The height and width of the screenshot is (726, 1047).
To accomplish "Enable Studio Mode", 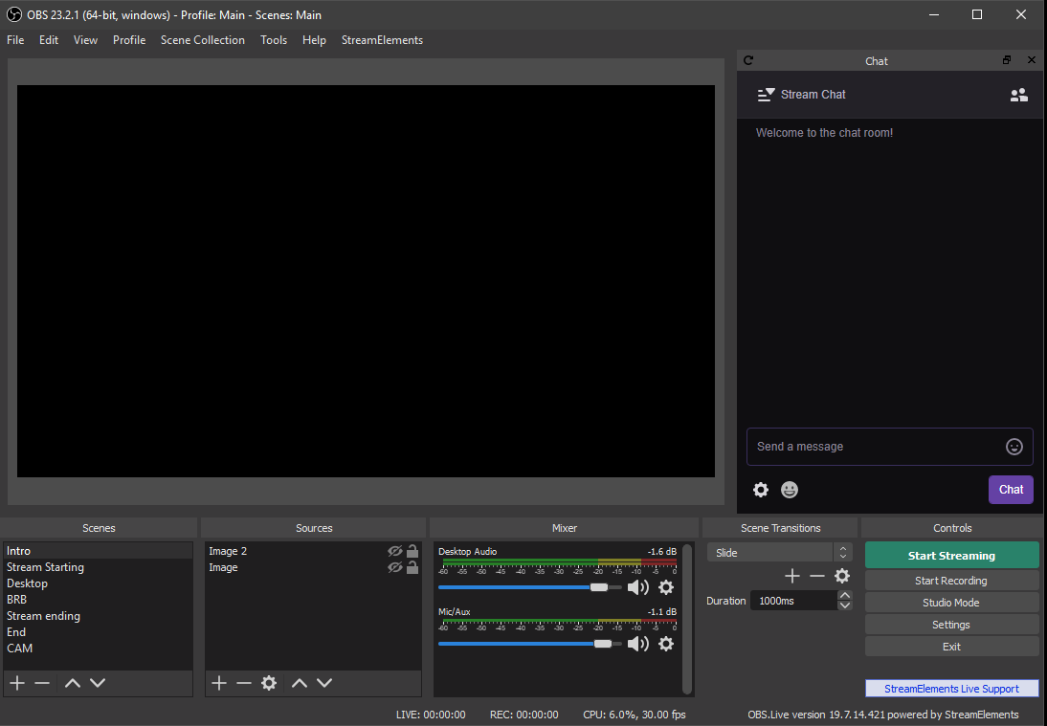I will point(951,603).
